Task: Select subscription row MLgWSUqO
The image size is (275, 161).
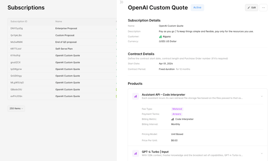Action: point(62,83)
